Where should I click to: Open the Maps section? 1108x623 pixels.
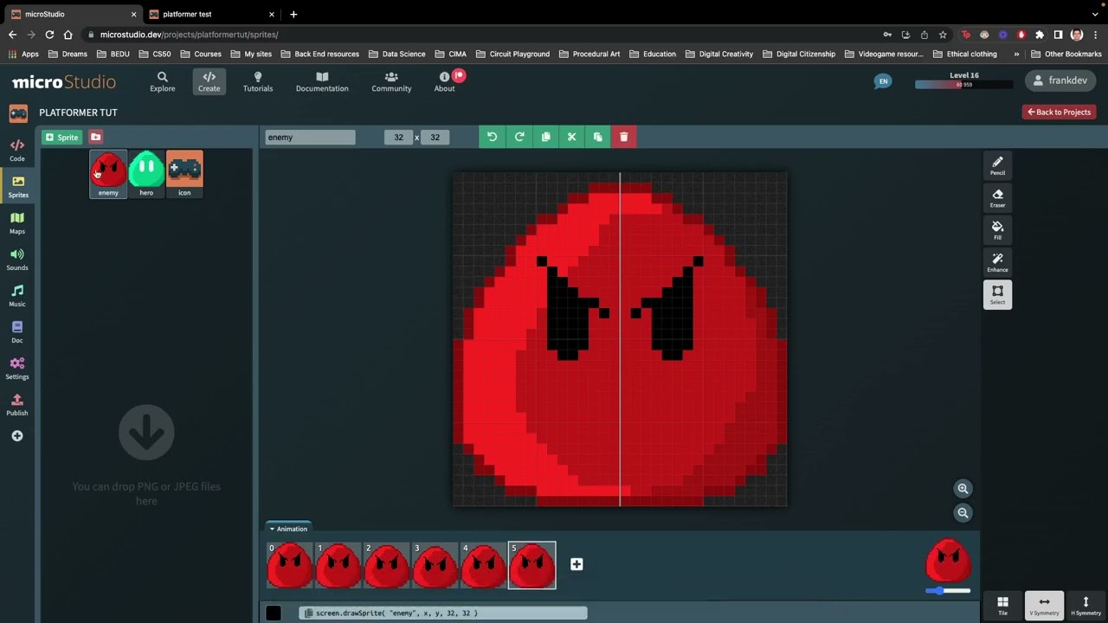click(x=17, y=223)
